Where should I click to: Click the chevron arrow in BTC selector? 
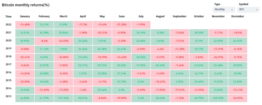point(257,9)
